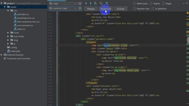Open style.css file
This screenshot has height=106, width=189.
tap(21, 29)
